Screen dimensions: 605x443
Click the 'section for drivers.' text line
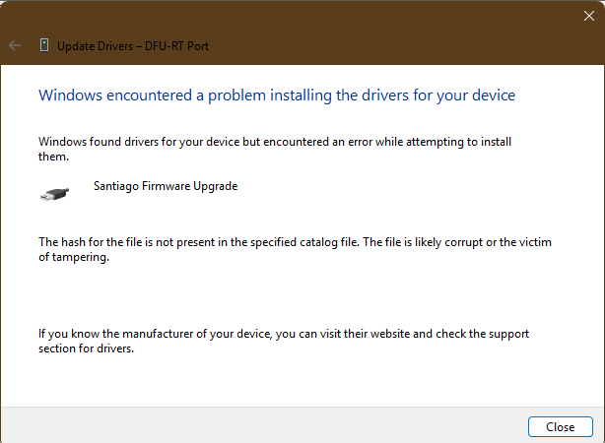[86, 348]
